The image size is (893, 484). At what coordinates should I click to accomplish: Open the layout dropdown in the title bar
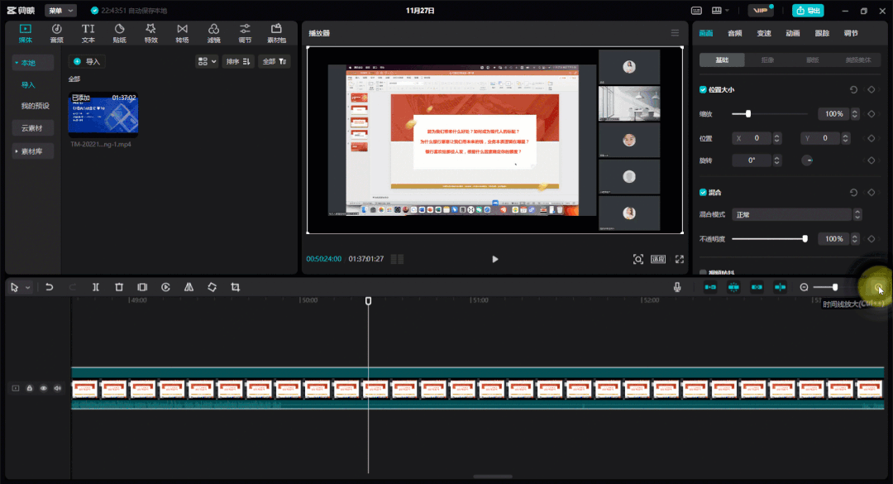[x=720, y=10]
